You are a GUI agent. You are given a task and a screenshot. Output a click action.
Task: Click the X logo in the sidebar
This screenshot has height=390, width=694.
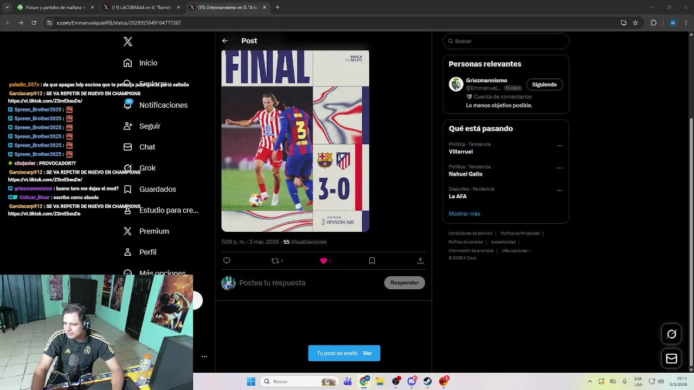pyautogui.click(x=128, y=42)
